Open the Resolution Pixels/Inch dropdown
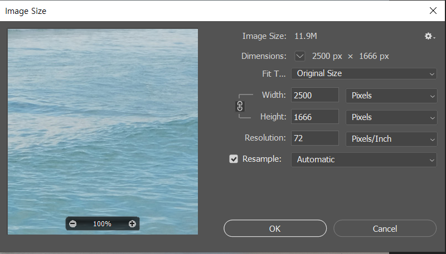The height and width of the screenshot is (254, 446). click(x=391, y=139)
